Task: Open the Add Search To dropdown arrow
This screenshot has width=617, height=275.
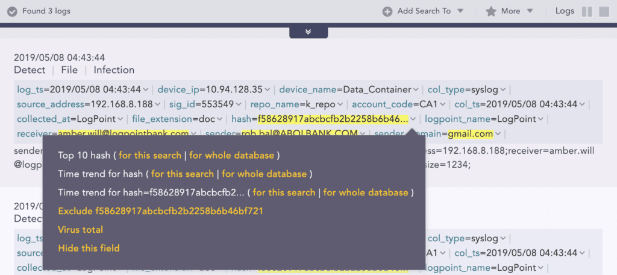Action: (460, 11)
